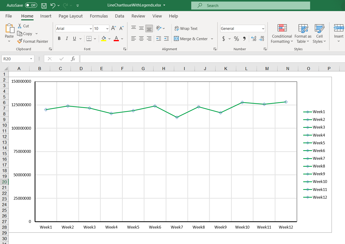Toggle Bottom Align button
345x244 pixels.
click(x=149, y=28)
